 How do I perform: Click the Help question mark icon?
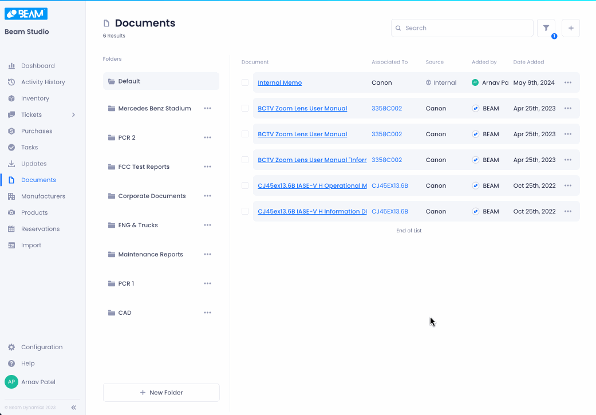point(11,363)
